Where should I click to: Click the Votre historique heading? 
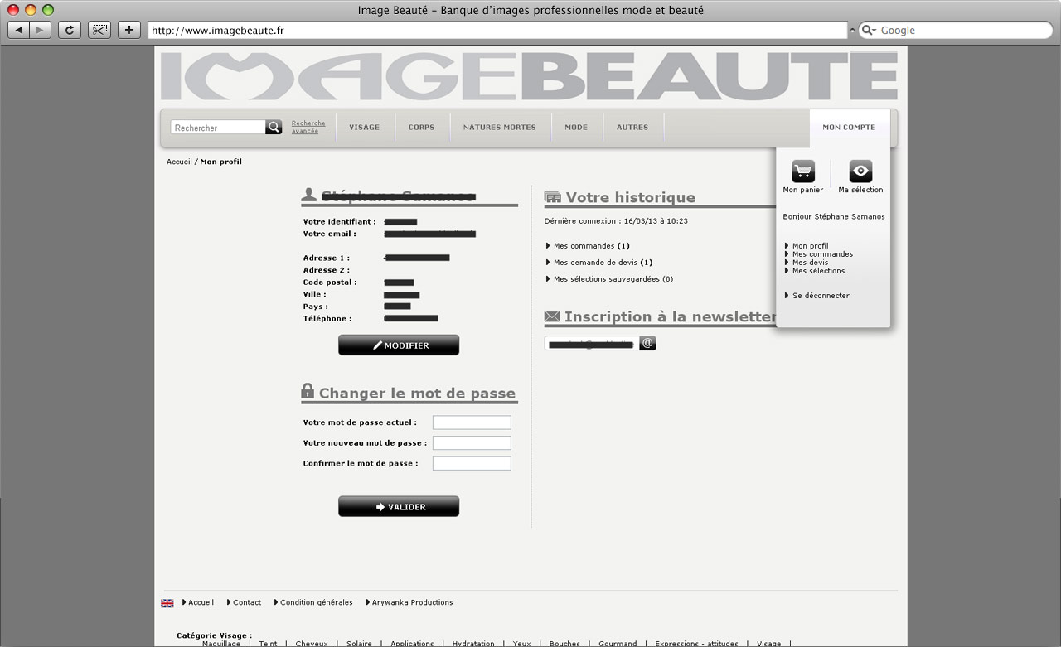click(x=630, y=198)
